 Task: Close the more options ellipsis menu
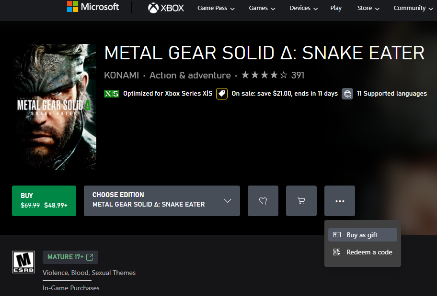click(339, 201)
